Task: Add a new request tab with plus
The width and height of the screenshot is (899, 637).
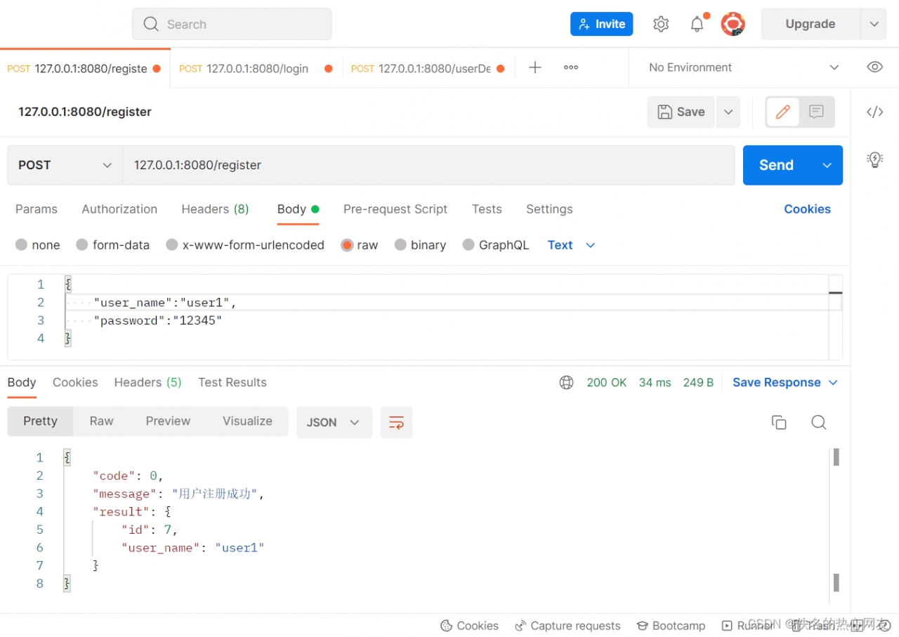Action: pyautogui.click(x=535, y=67)
